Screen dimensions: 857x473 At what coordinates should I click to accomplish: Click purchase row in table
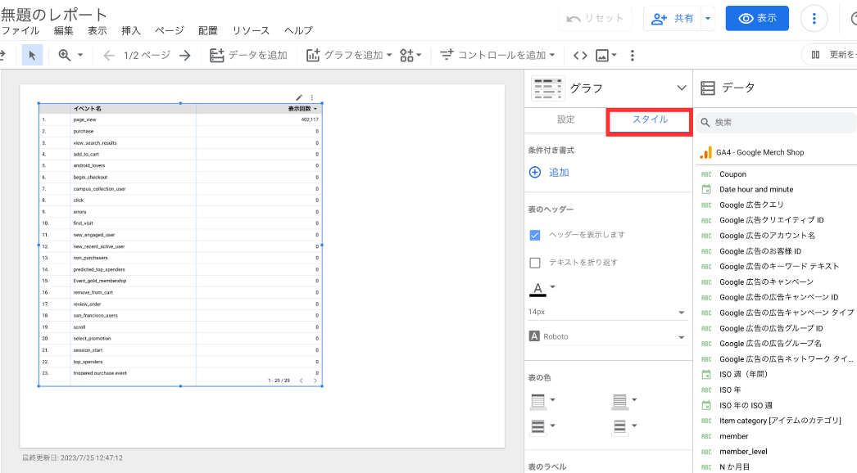[x=180, y=131]
